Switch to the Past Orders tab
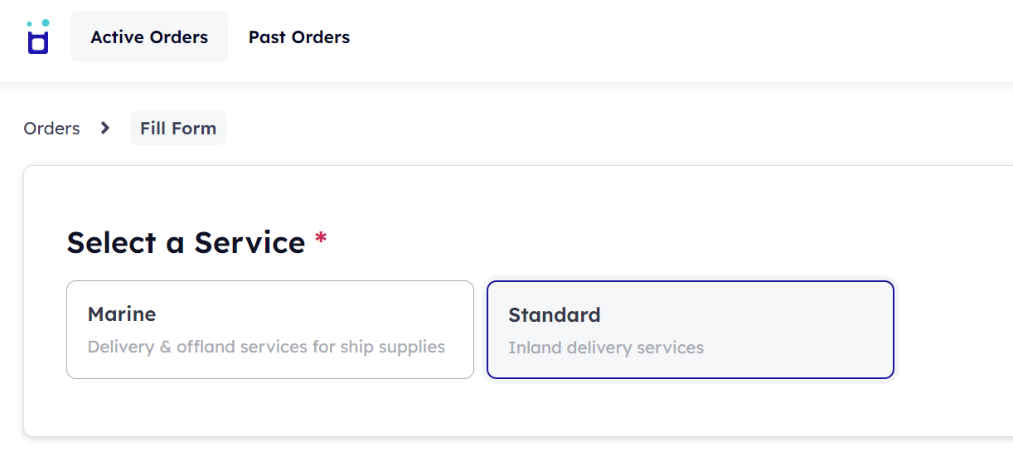Screen dimensions: 1013x462 click(299, 36)
